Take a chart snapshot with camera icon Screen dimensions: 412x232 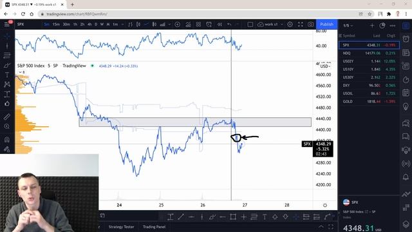pyautogui.click(x=310, y=24)
